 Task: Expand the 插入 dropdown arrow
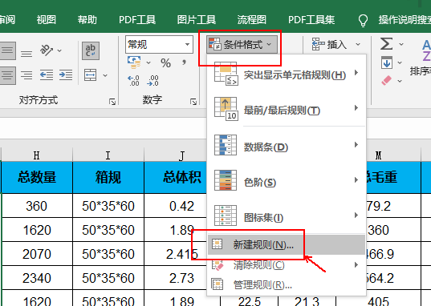(x=358, y=44)
